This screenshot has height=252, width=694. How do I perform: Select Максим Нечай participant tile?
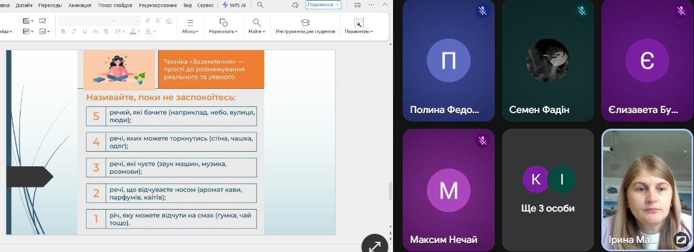[x=448, y=190]
